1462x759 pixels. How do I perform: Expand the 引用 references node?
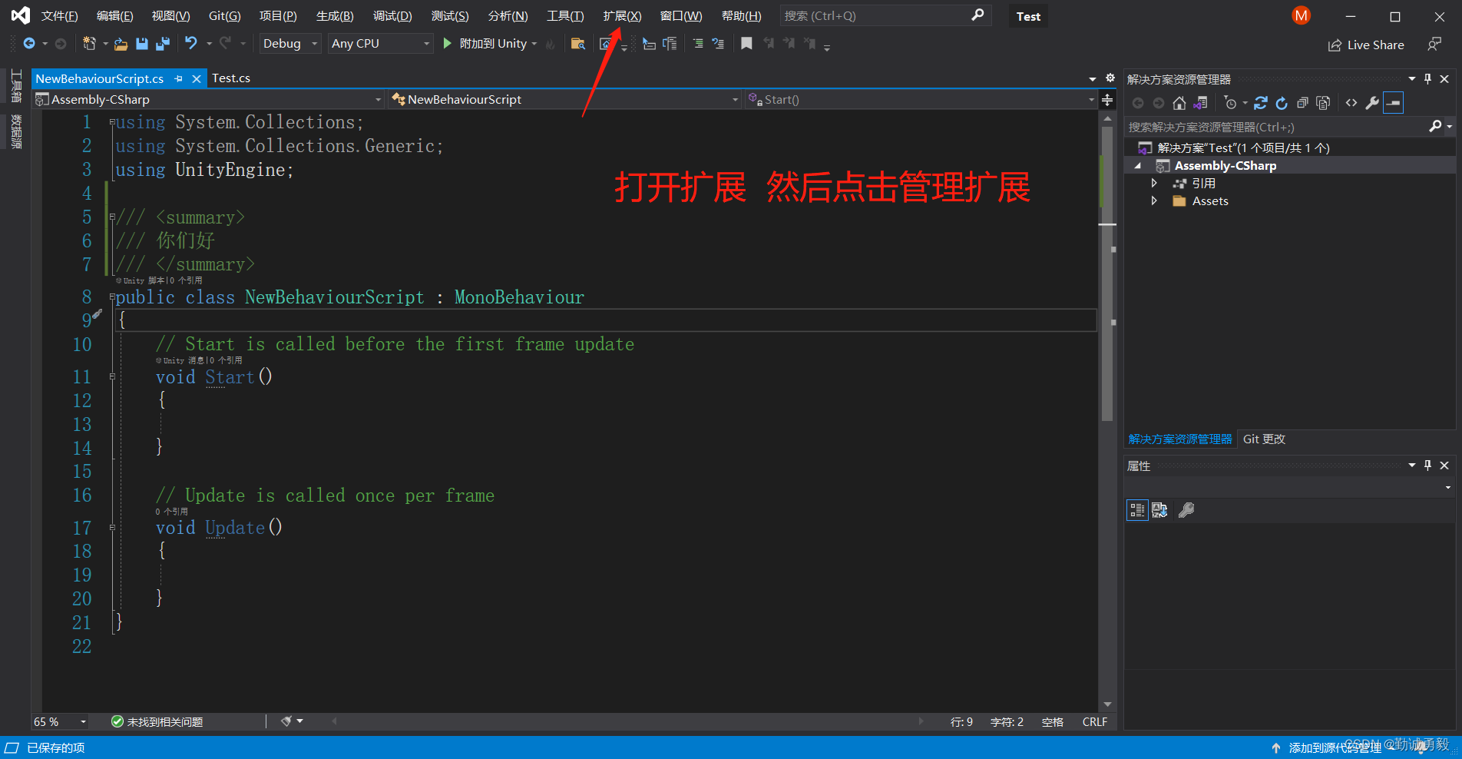point(1154,183)
